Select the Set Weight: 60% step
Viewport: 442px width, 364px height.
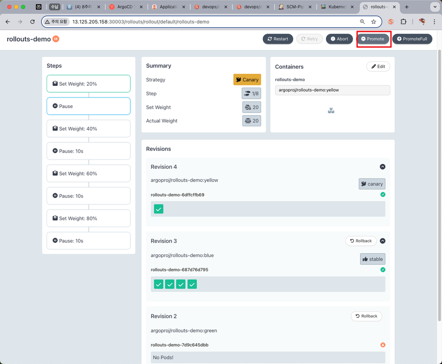pyautogui.click(x=88, y=173)
